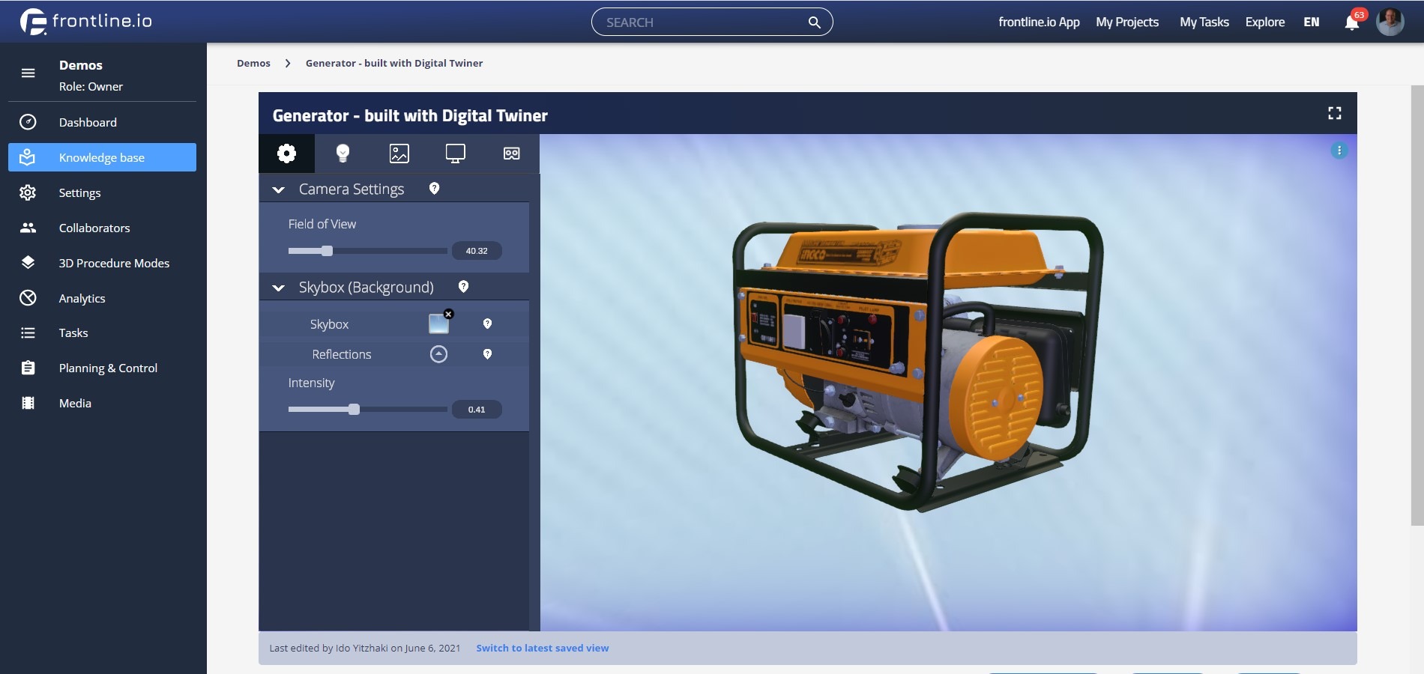The height and width of the screenshot is (674, 1424).
Task: Remove the Skybox image with X badge
Action: [448, 314]
